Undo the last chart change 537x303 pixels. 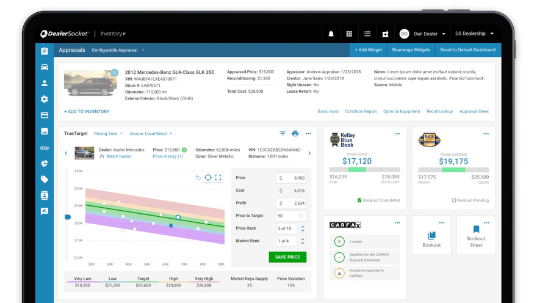click(x=198, y=177)
